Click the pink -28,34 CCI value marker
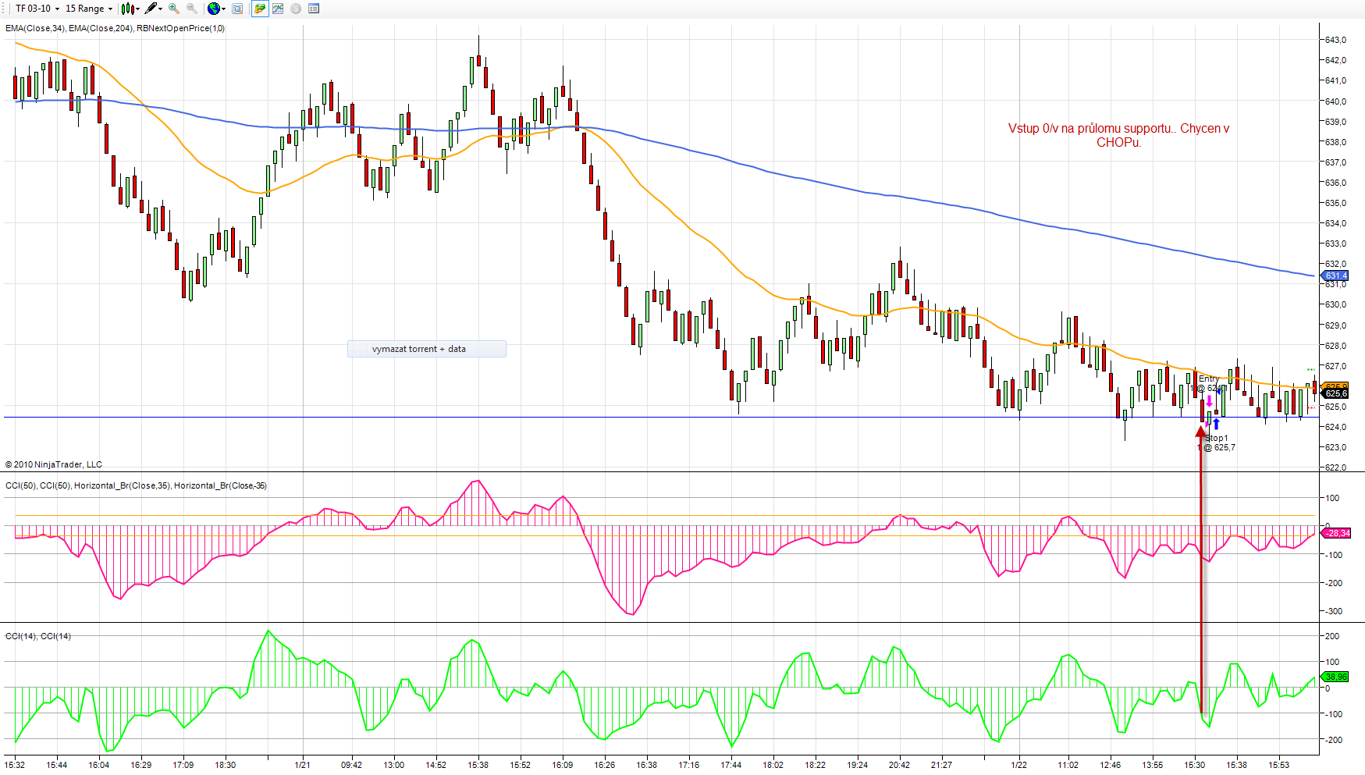The width and height of the screenshot is (1365, 775). [1335, 533]
